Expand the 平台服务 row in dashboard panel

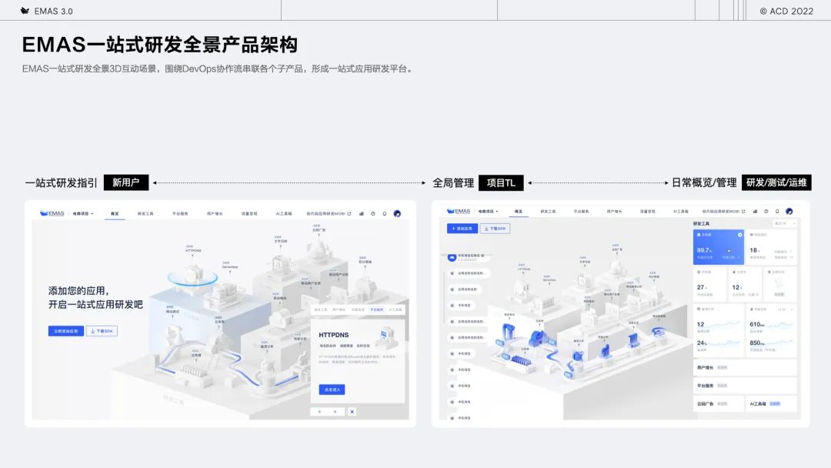click(745, 386)
